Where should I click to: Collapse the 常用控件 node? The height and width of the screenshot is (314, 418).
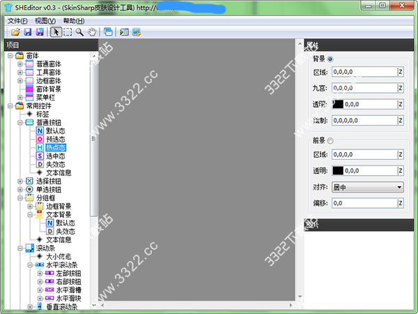10,106
